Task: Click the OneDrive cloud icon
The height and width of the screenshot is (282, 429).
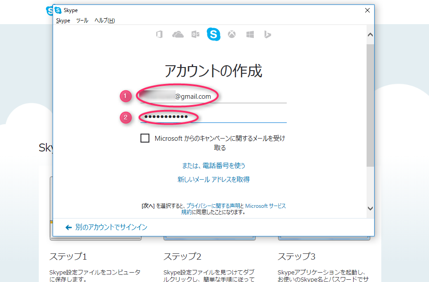Action: (x=177, y=34)
